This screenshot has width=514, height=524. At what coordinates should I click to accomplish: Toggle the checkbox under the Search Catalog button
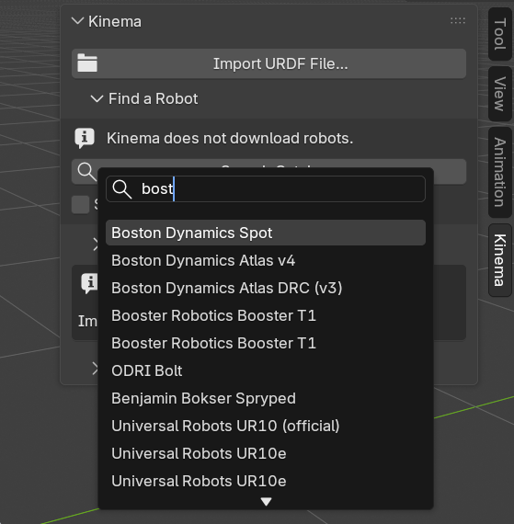(x=80, y=204)
